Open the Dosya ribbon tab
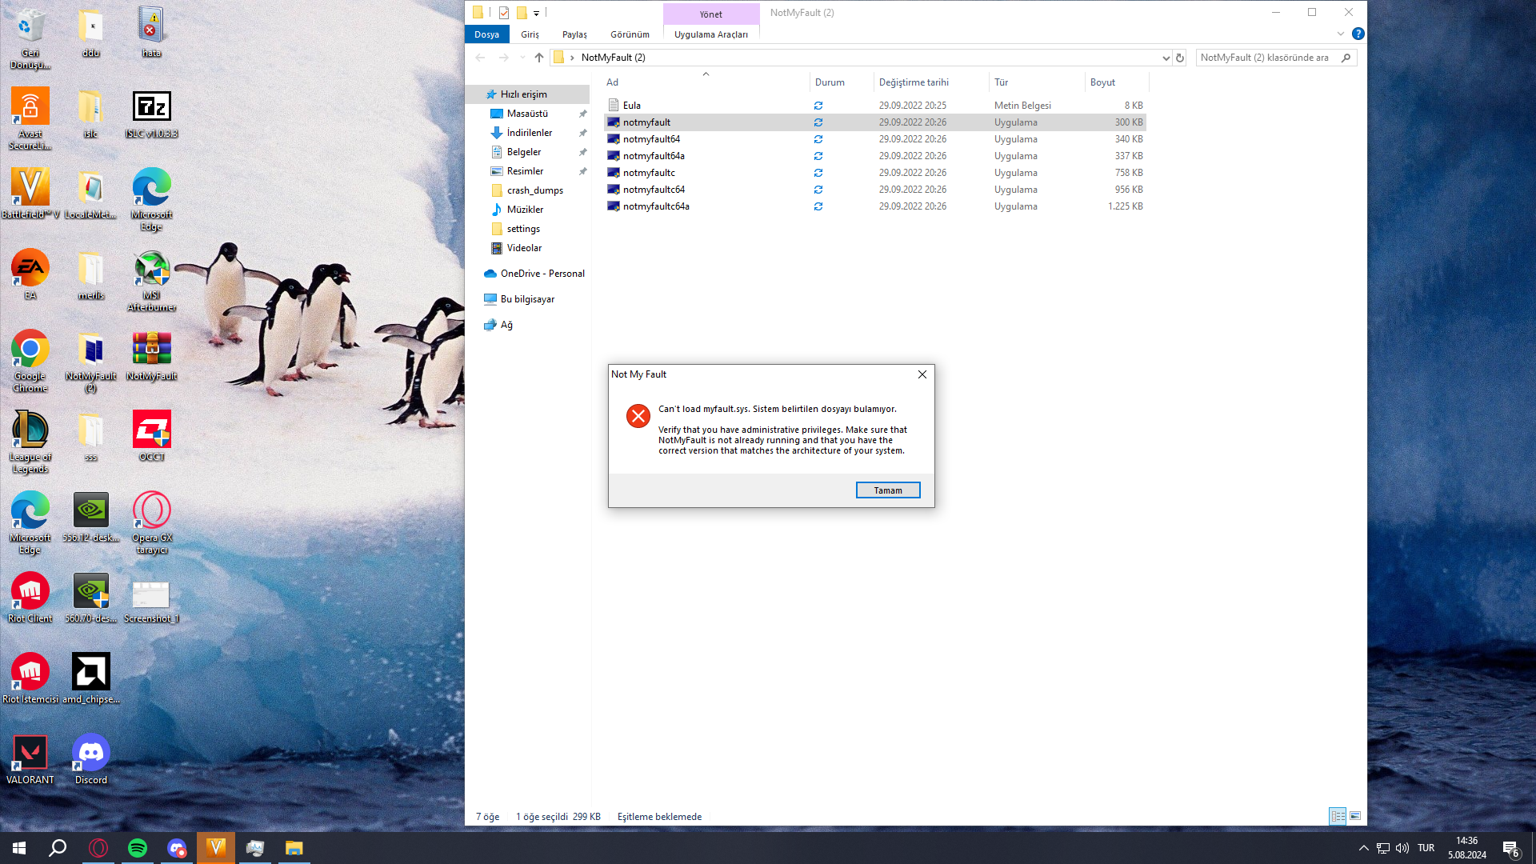 [486, 34]
